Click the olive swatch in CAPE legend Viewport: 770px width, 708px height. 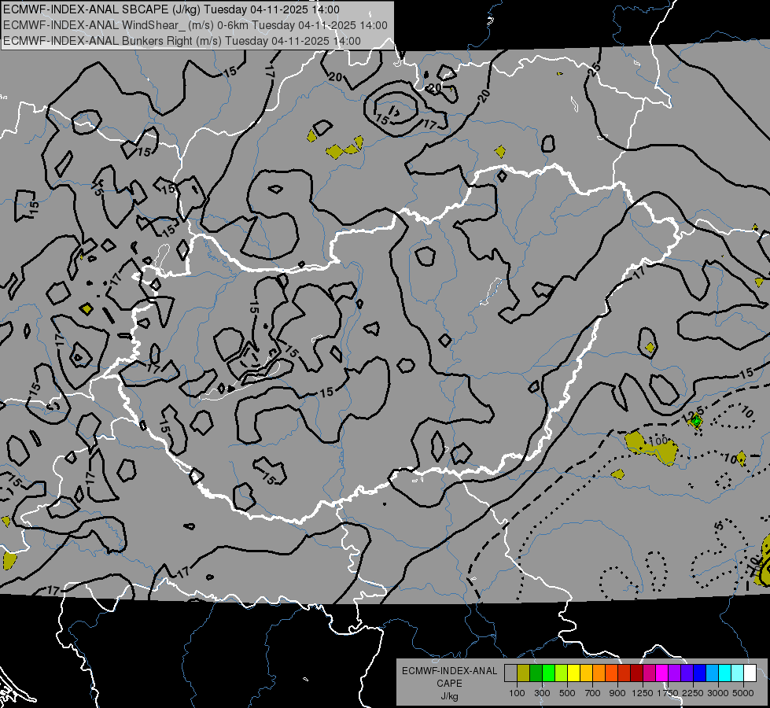[523, 673]
